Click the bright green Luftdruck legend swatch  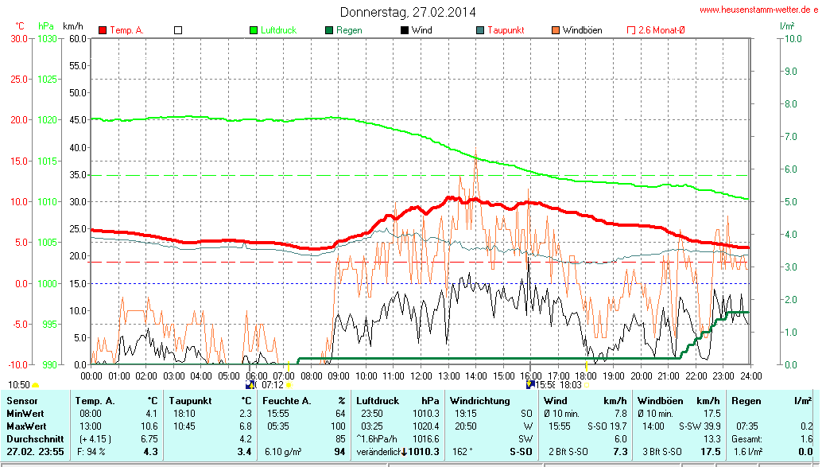click(254, 30)
